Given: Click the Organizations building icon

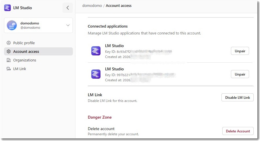Looking at the screenshot, I should 9,60.
